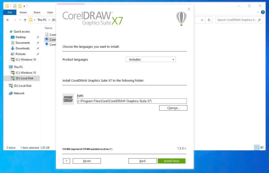Screen dimensions: 269x173
Task: Click the Up arrow navigation icon
Action: coord(25,20)
